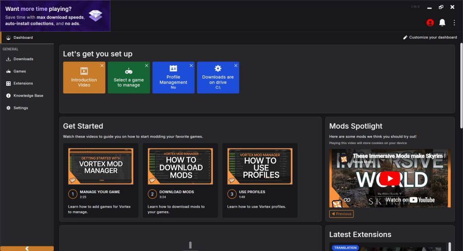
Task: Click the Knowledge Base info icon
Action: point(8,96)
